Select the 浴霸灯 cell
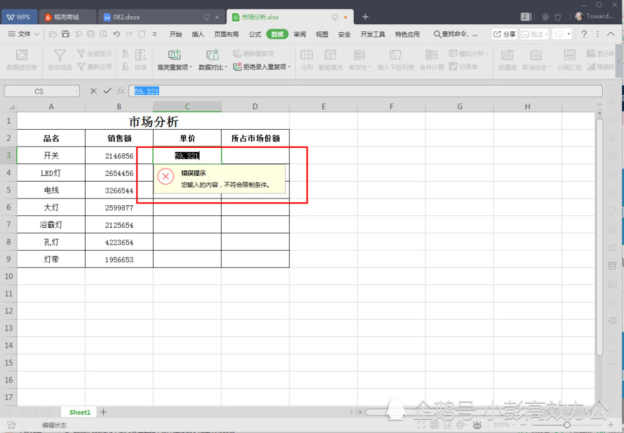Screen dimensions: 624x433 coord(51,225)
